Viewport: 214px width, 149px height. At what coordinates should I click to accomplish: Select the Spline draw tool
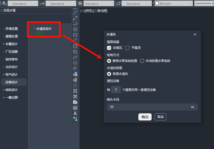pyautogui.click(x=75, y=57)
